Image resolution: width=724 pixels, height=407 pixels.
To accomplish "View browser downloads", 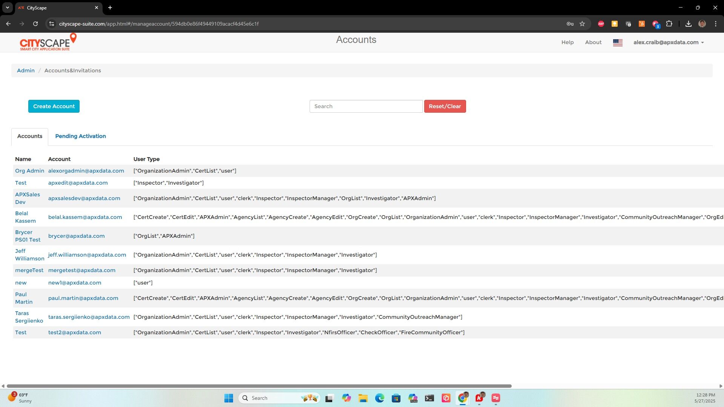I will click(x=689, y=24).
